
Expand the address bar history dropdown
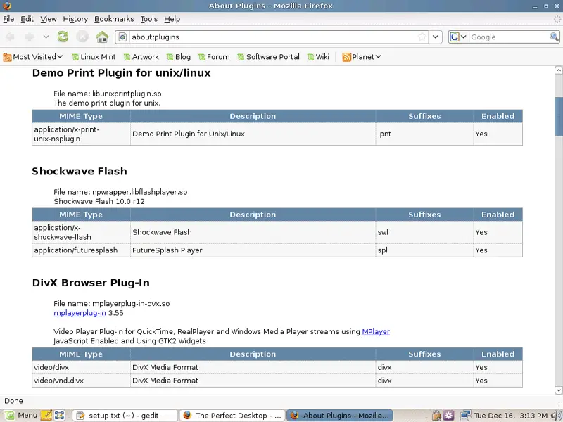coord(436,37)
